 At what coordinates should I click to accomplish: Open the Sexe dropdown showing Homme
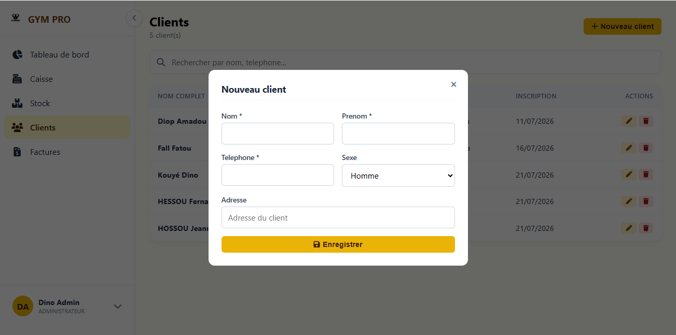pyautogui.click(x=398, y=176)
